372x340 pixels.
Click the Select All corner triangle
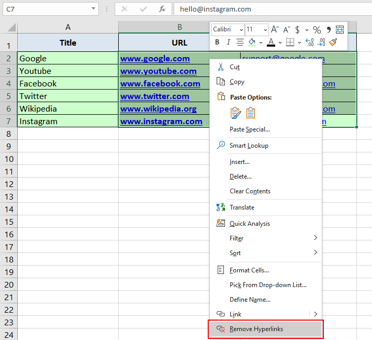pyautogui.click(x=12, y=27)
